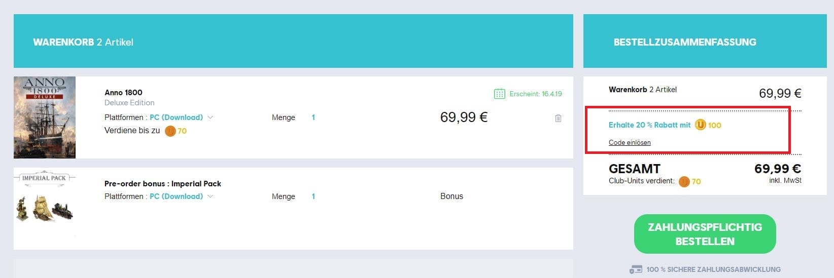Expand the Imperial Pack platform dropdown chevron
The height and width of the screenshot is (278, 834).
pyautogui.click(x=211, y=196)
